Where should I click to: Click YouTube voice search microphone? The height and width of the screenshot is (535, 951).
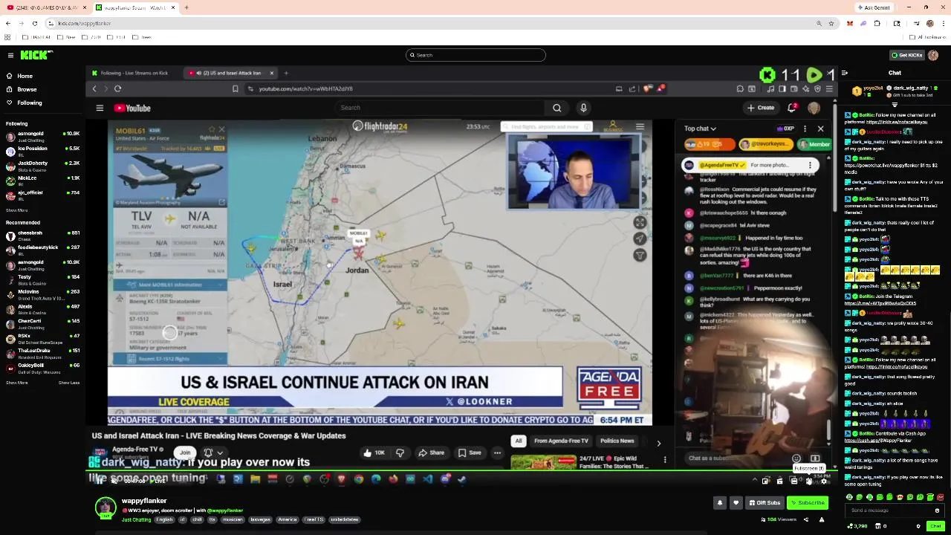coord(583,108)
